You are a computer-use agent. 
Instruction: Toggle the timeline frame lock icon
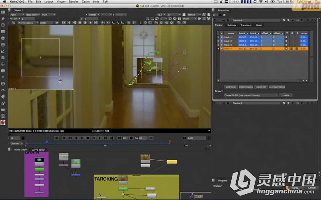23,138
